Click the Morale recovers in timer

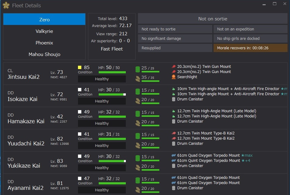tap(250, 48)
